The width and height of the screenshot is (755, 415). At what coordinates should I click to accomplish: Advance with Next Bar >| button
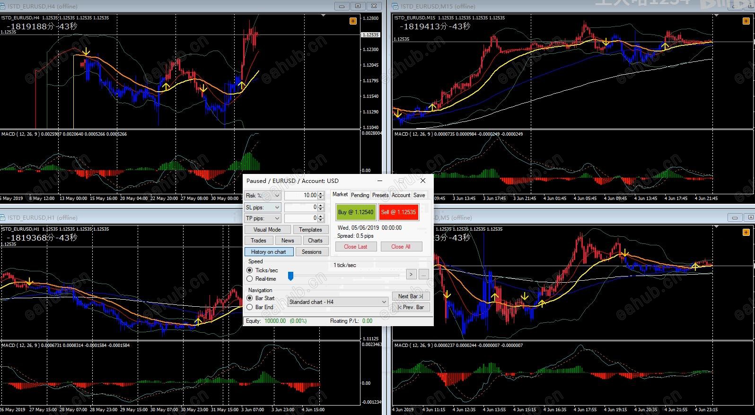tap(411, 296)
